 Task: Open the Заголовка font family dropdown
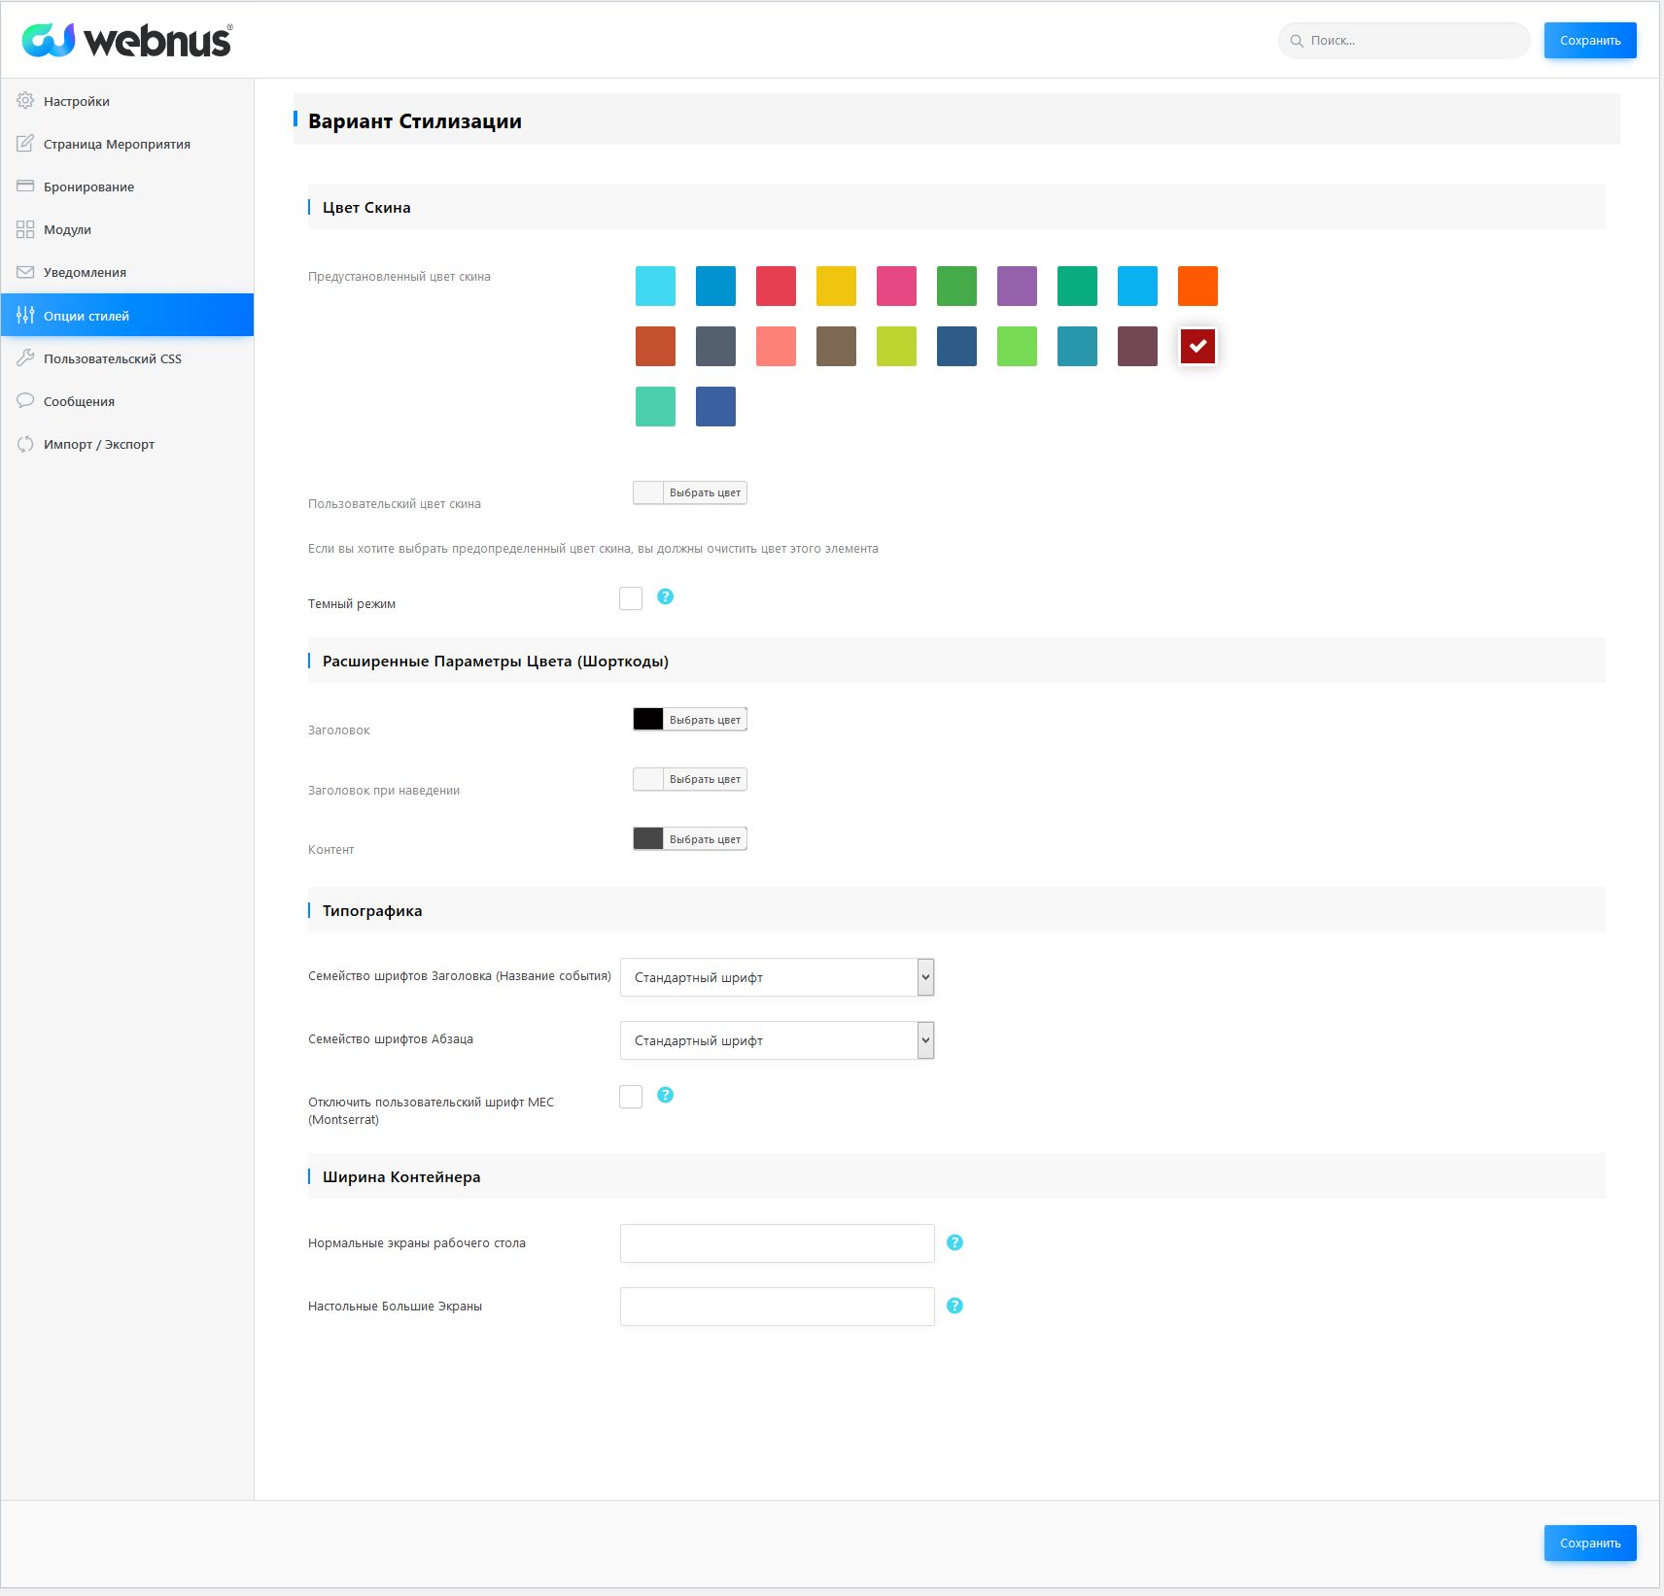click(777, 977)
